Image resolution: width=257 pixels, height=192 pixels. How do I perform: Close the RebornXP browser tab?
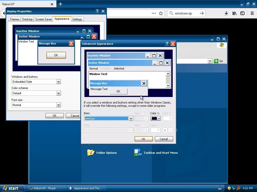(52, 4)
